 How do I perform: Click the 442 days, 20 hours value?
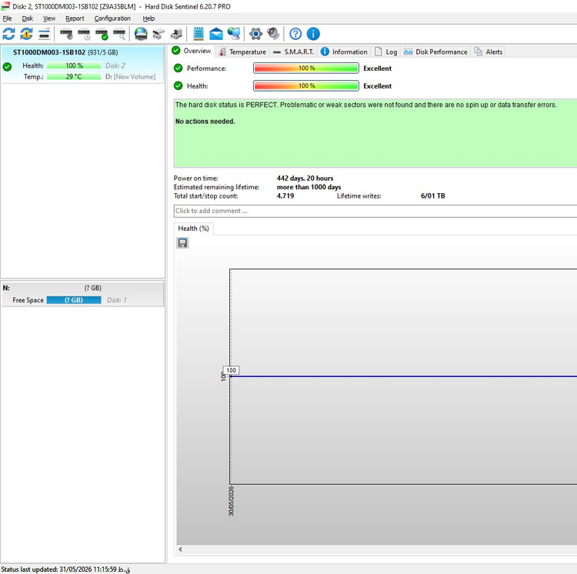pos(305,178)
